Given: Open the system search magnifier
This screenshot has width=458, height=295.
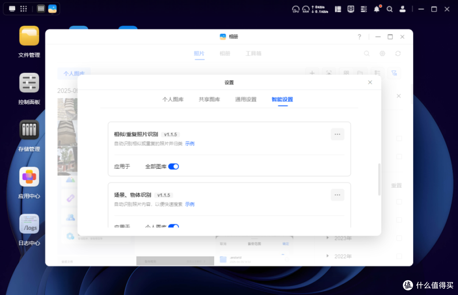Looking at the screenshot, I should coord(390,9).
